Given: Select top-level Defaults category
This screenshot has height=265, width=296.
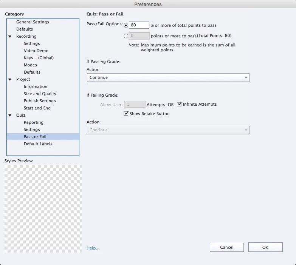Looking at the screenshot, I should [x=25, y=29].
